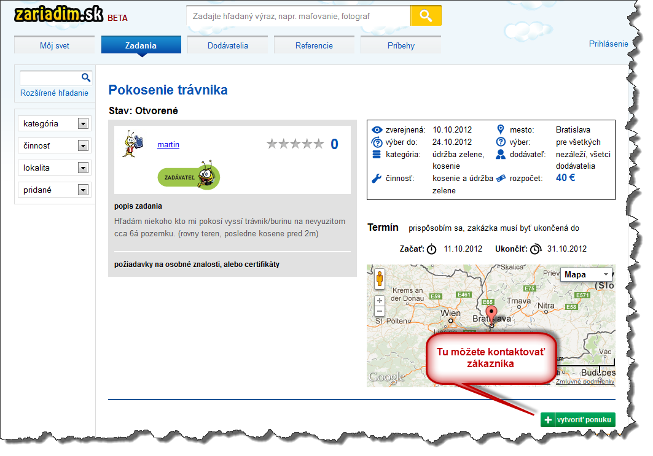Click the yellow search magnifier button
This screenshot has width=653, height=456.
tap(426, 16)
